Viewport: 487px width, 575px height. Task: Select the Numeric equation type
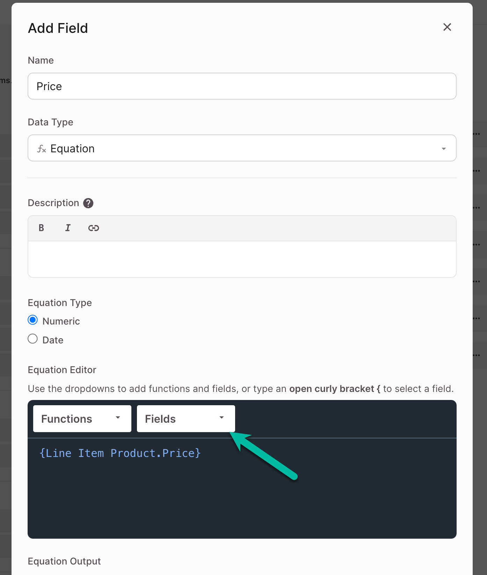[x=33, y=320]
